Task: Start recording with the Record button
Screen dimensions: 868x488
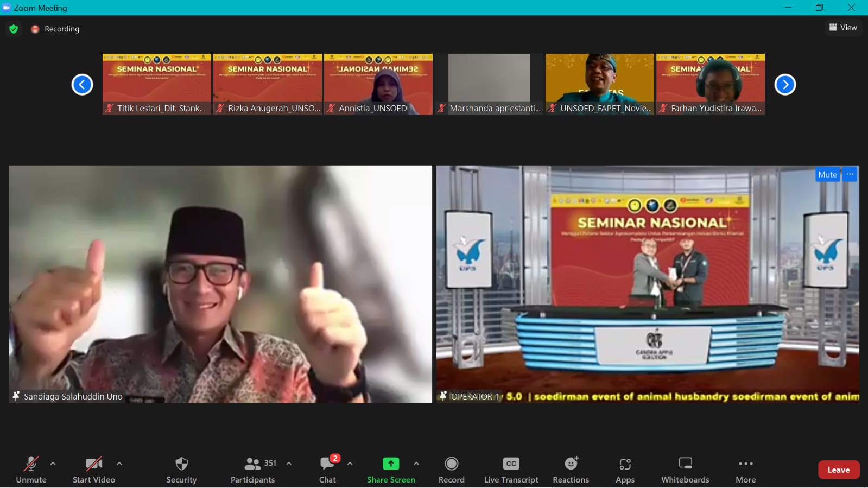Action: 451,470
